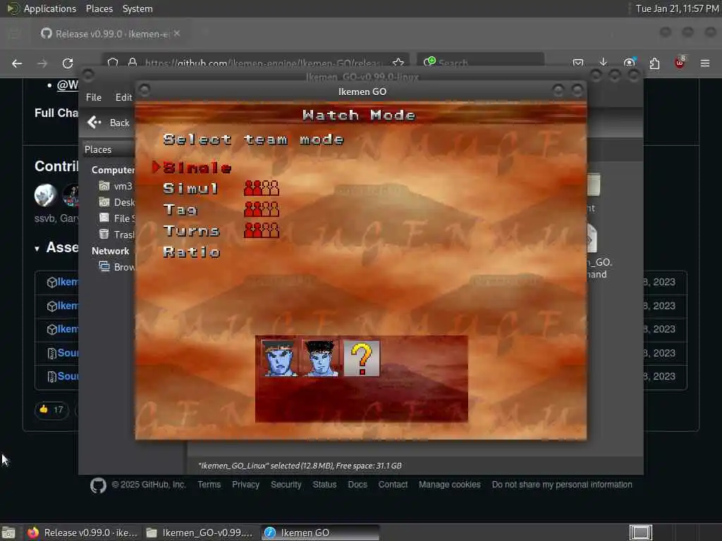Open the Contact footer link
The width and height of the screenshot is (722, 541).
pyautogui.click(x=393, y=485)
